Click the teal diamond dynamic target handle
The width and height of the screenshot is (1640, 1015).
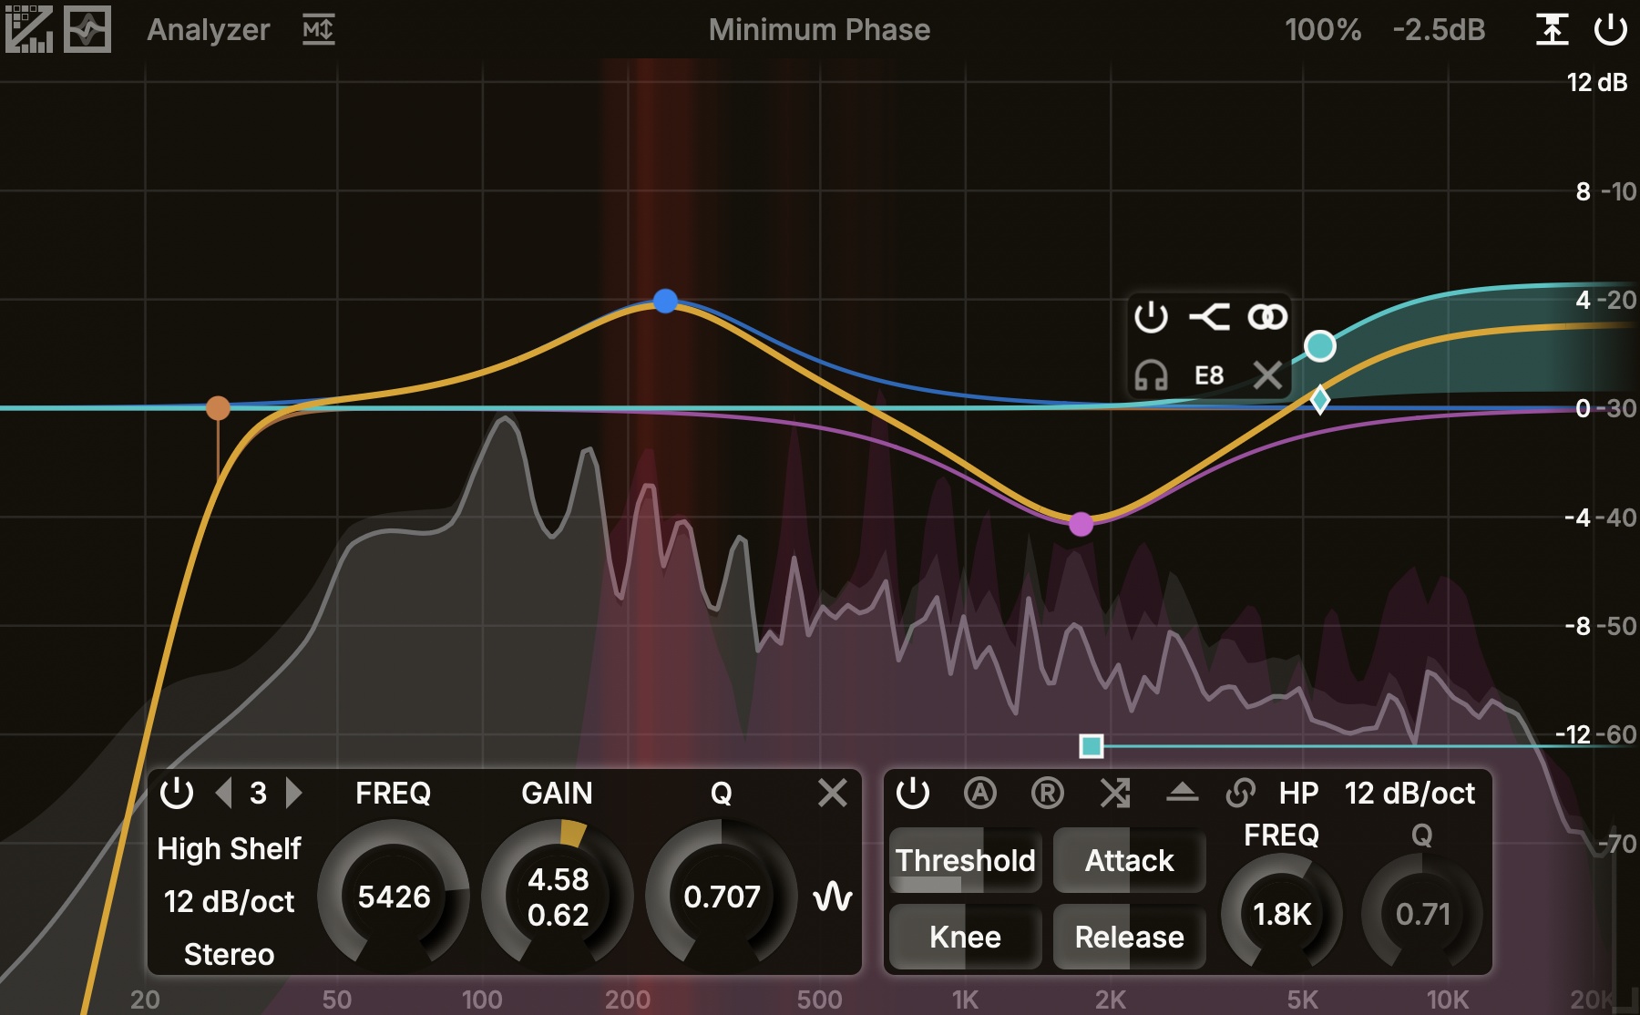pyautogui.click(x=1320, y=400)
